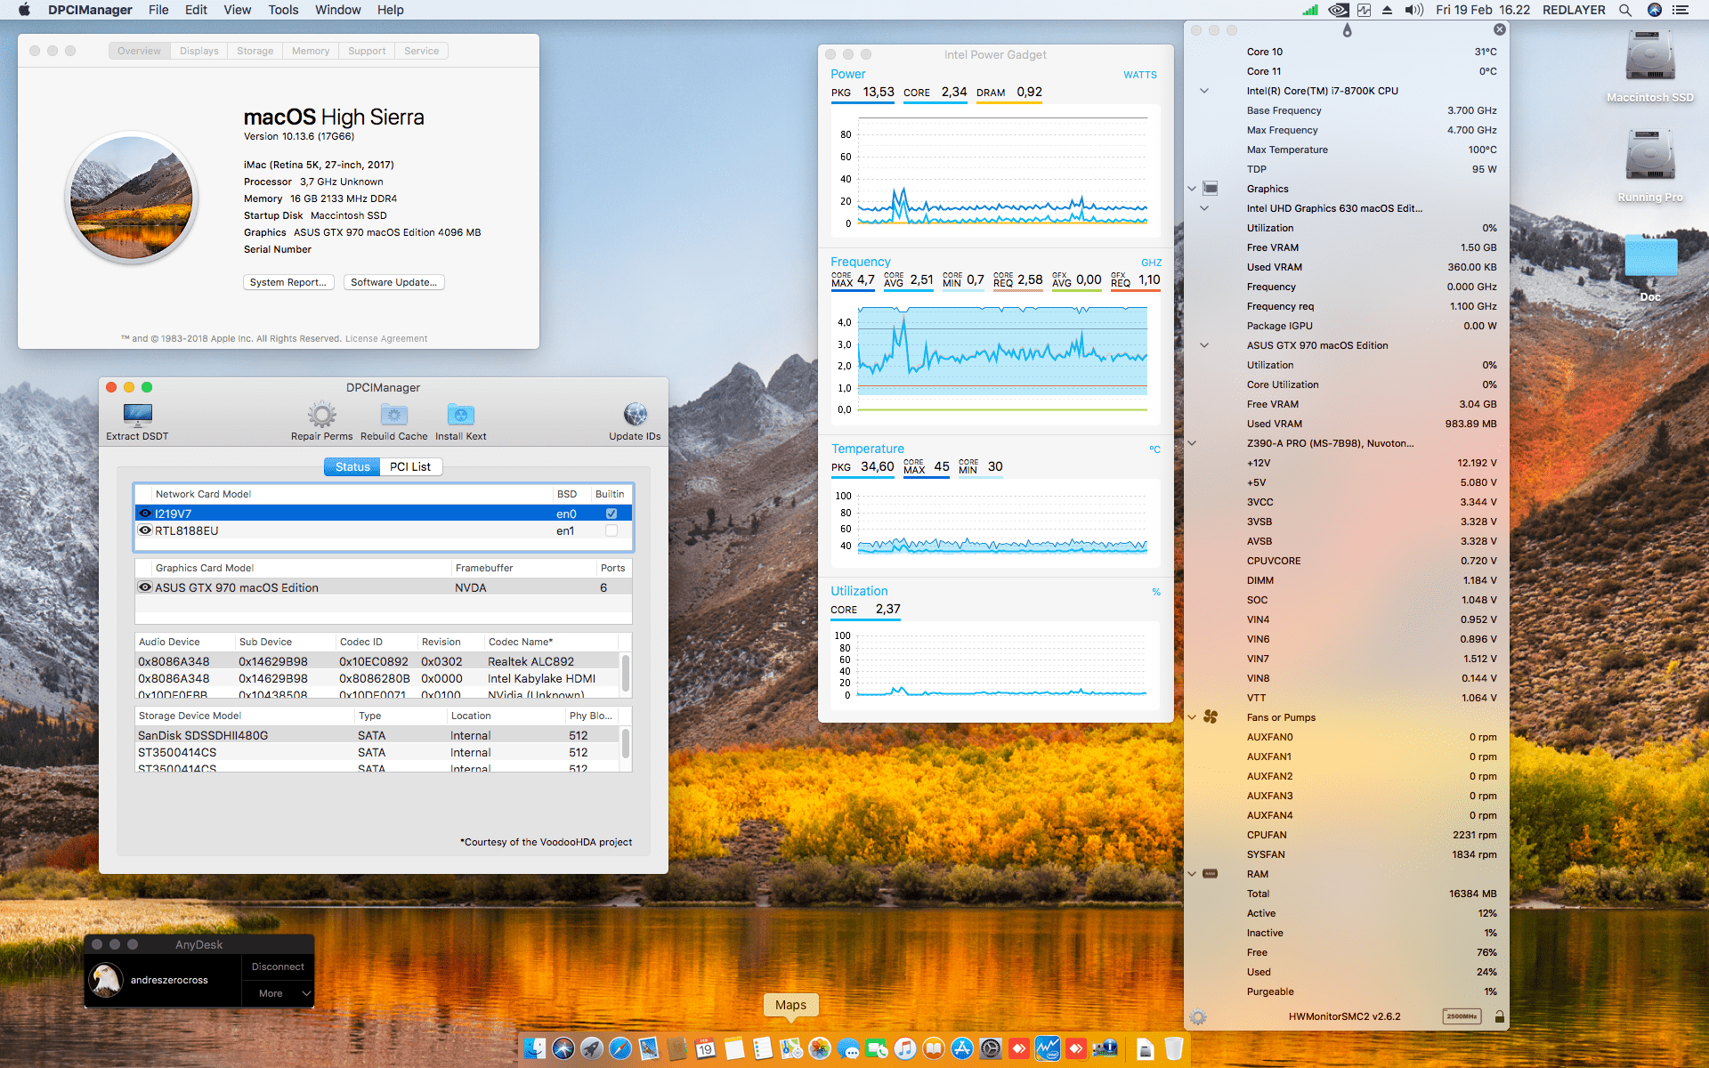Collapse ASUS GTX 970 macOS Edition group
1709x1068 pixels.
1204,345
